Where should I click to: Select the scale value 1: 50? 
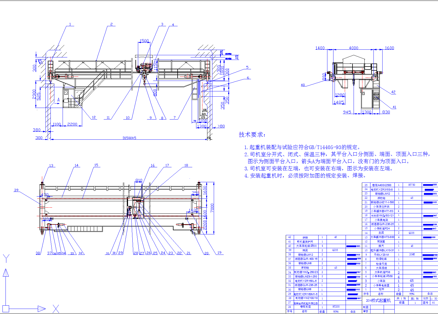point(434,298)
